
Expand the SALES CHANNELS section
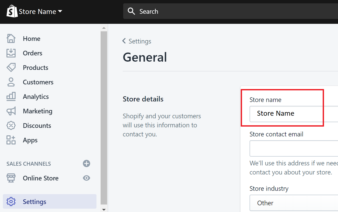point(29,163)
